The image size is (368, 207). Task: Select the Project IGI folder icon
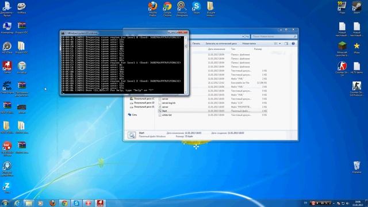[x=22, y=48]
